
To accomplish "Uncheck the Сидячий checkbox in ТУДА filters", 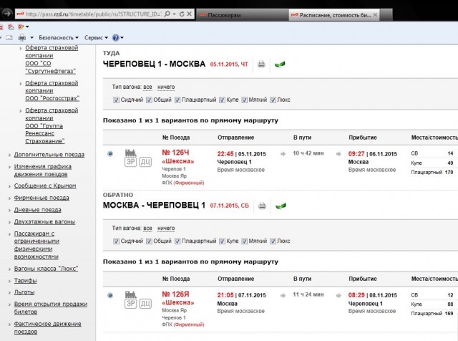I will click(117, 100).
